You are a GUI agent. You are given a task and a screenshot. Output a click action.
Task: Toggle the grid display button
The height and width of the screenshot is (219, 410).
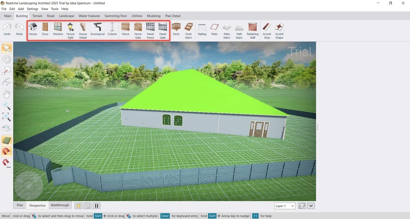pyautogui.click(x=7, y=140)
